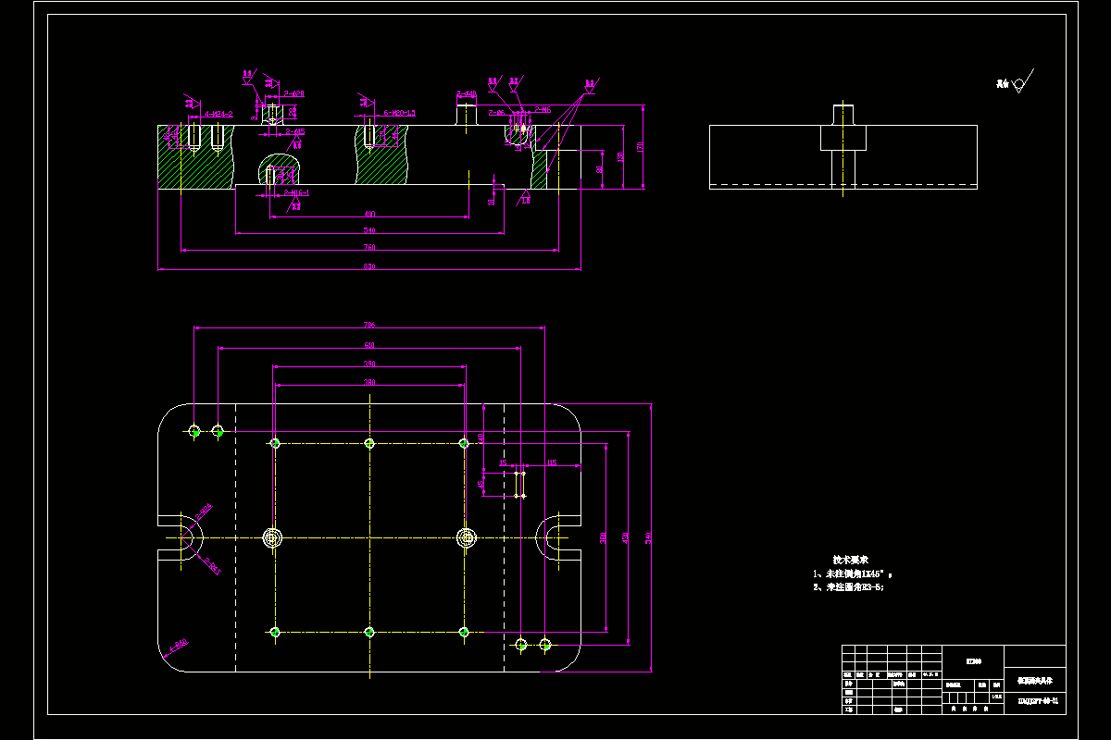Click the 706 dimension in plan view
Viewport: 1111px width, 740px height.
pos(368,325)
